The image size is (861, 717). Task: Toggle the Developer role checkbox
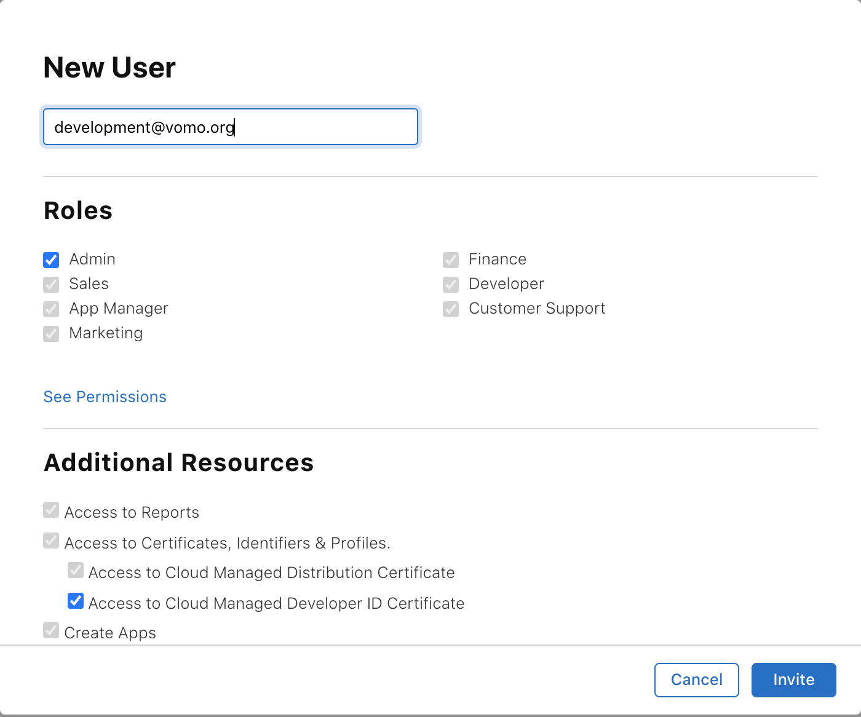pyautogui.click(x=451, y=285)
